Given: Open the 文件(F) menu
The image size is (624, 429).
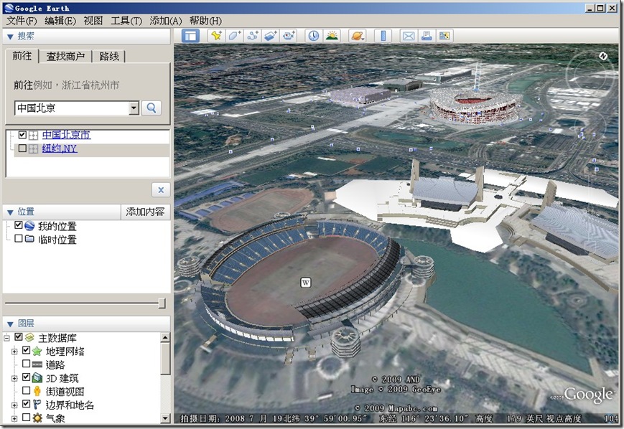Looking at the screenshot, I should pos(22,21).
